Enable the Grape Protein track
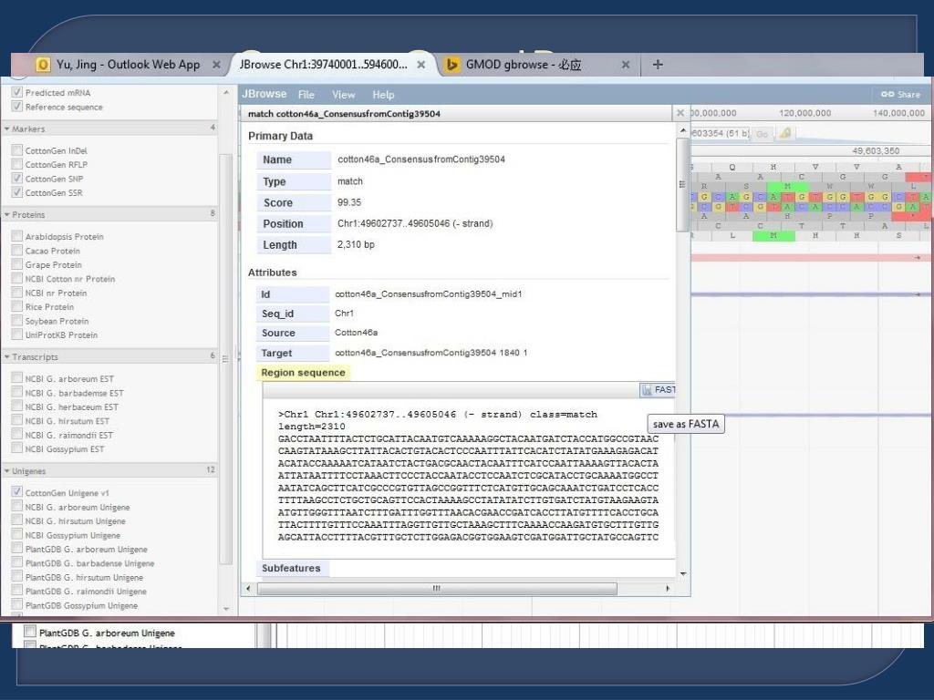Viewport: 934px width, 700px height. (16, 264)
